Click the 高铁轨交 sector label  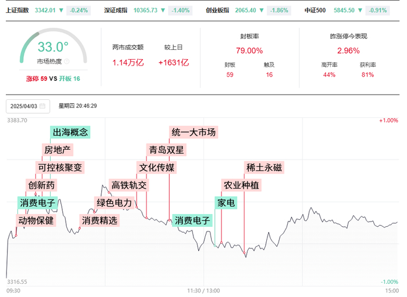click(129, 186)
